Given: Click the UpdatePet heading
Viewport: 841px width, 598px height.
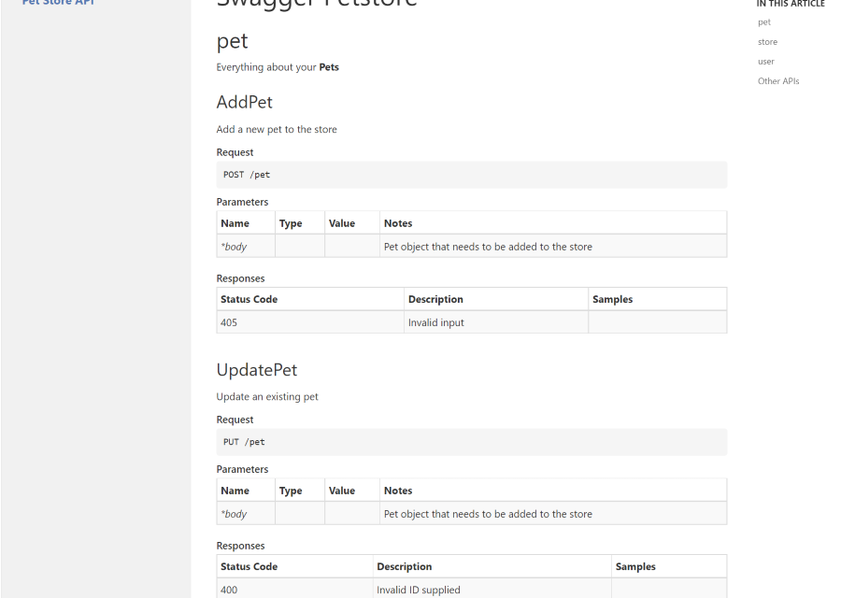Looking at the screenshot, I should click(257, 370).
